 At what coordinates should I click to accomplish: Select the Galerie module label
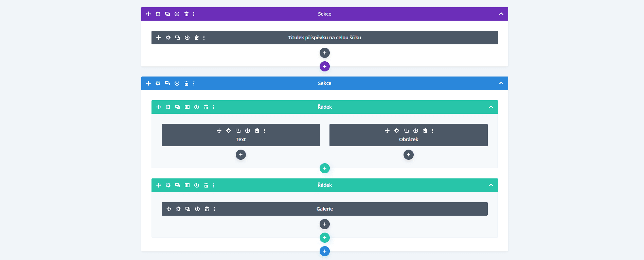[x=325, y=209]
